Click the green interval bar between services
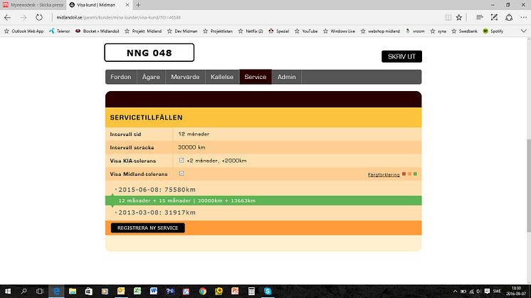The image size is (531, 298). (x=263, y=201)
